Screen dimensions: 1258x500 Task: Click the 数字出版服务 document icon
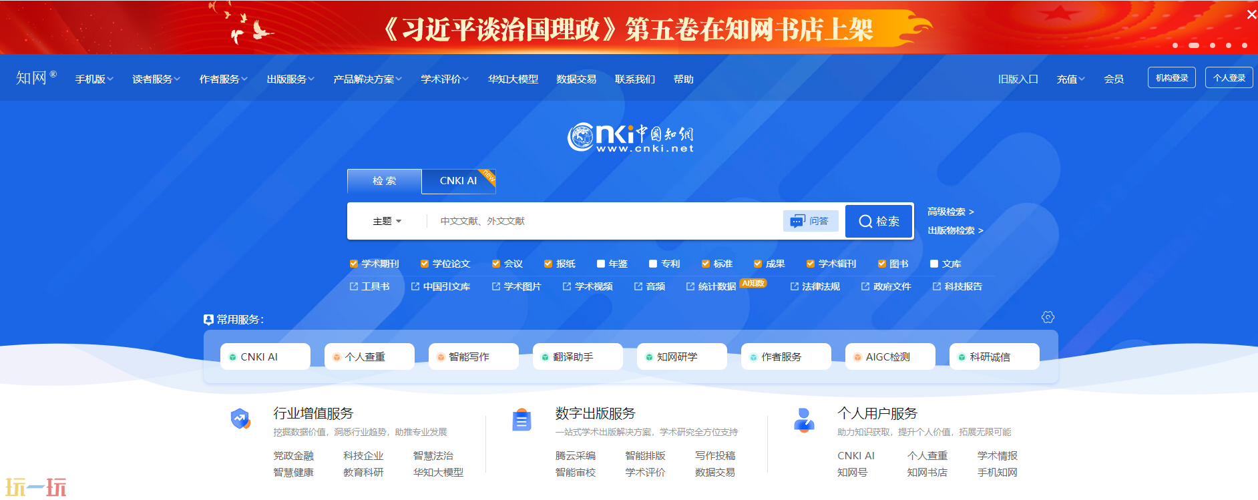tap(521, 419)
